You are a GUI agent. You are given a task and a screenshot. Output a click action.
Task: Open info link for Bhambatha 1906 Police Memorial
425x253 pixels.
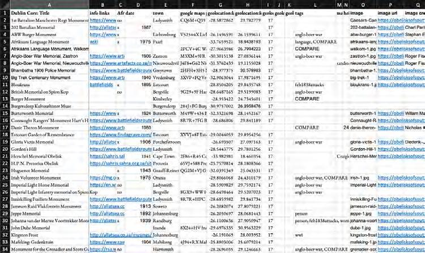click(x=121, y=70)
